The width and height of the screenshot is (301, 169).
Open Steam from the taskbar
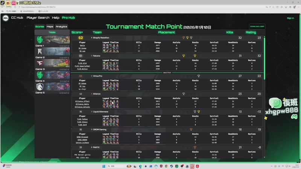tap(172, 166)
